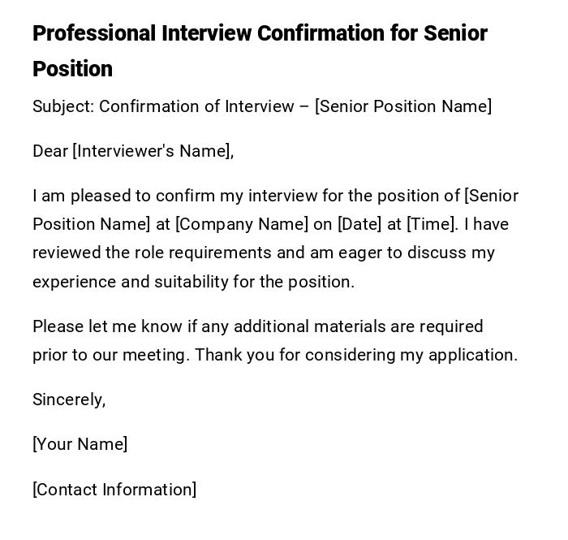The width and height of the screenshot is (568, 540).
Task: Select the [Senior Position Name] placeholder in subject line
Action: coord(403,106)
